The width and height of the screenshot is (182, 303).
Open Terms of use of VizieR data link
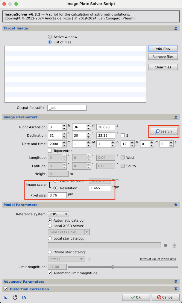pos(158,259)
